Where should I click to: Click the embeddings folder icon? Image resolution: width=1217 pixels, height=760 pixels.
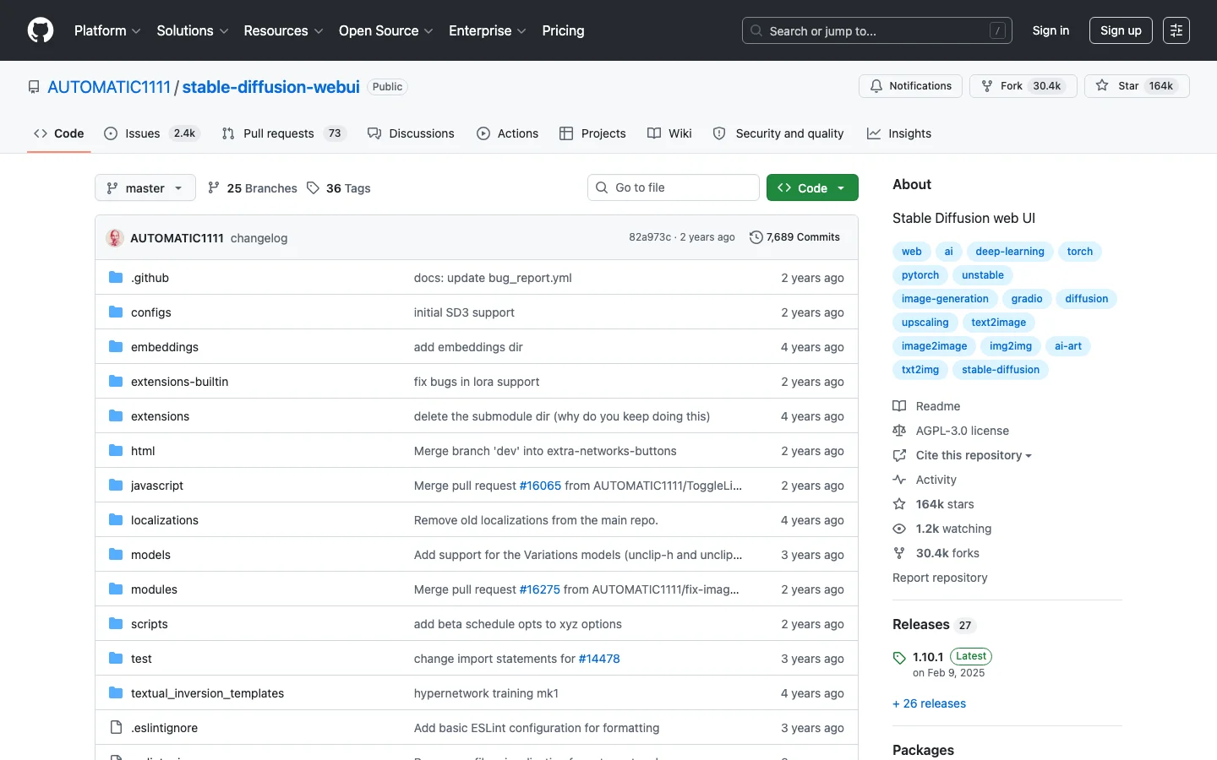pos(116,346)
